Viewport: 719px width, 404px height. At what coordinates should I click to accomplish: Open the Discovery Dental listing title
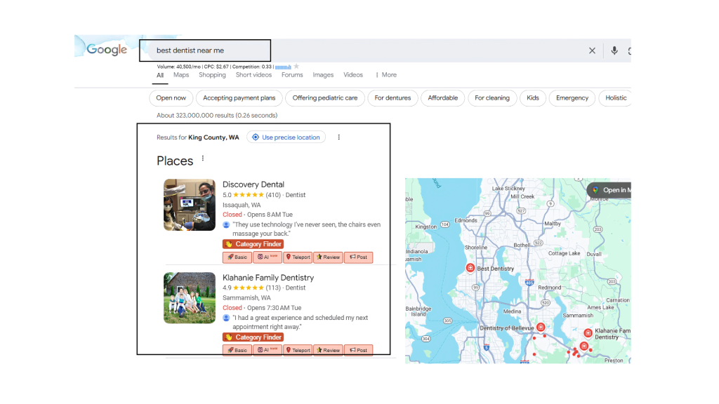tap(253, 184)
